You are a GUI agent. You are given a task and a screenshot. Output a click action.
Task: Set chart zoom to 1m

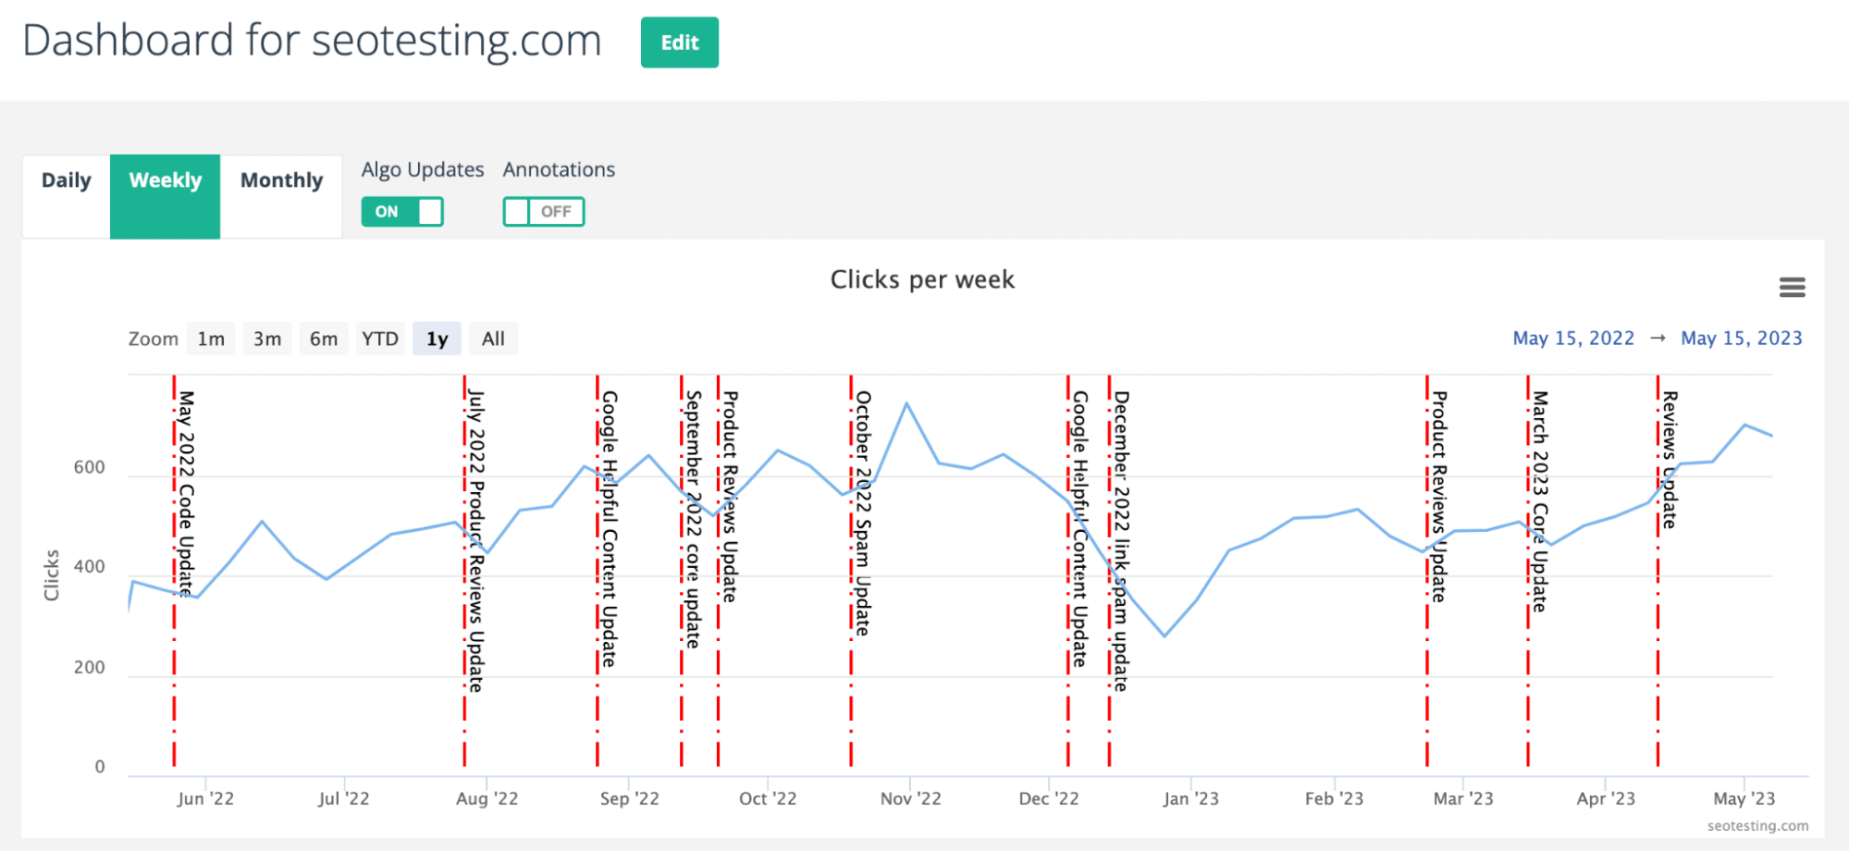211,340
